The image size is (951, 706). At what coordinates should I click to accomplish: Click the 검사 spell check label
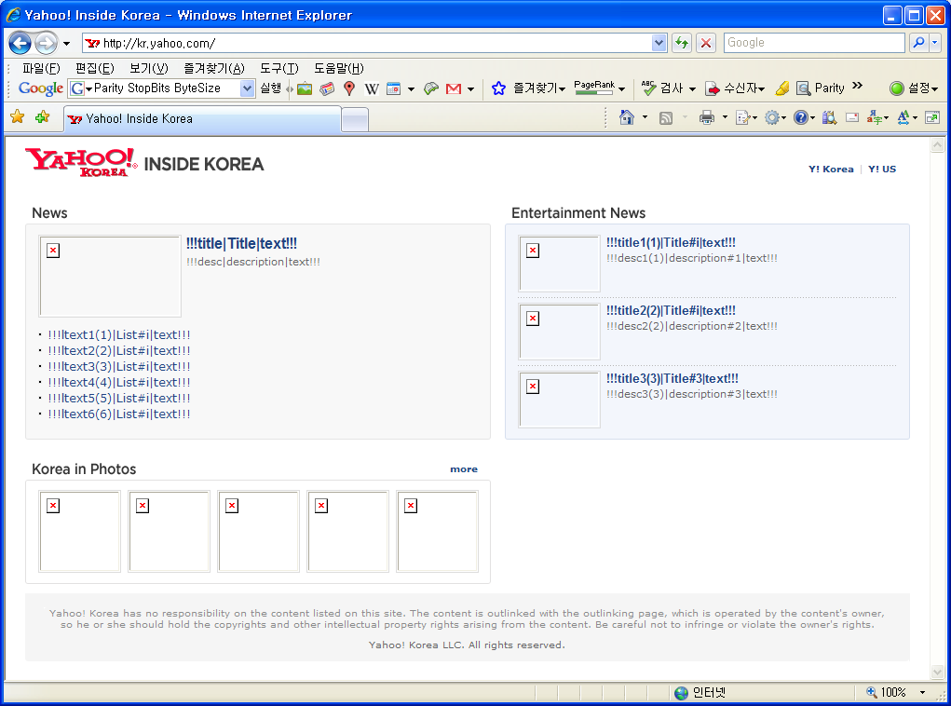pyautogui.click(x=672, y=88)
